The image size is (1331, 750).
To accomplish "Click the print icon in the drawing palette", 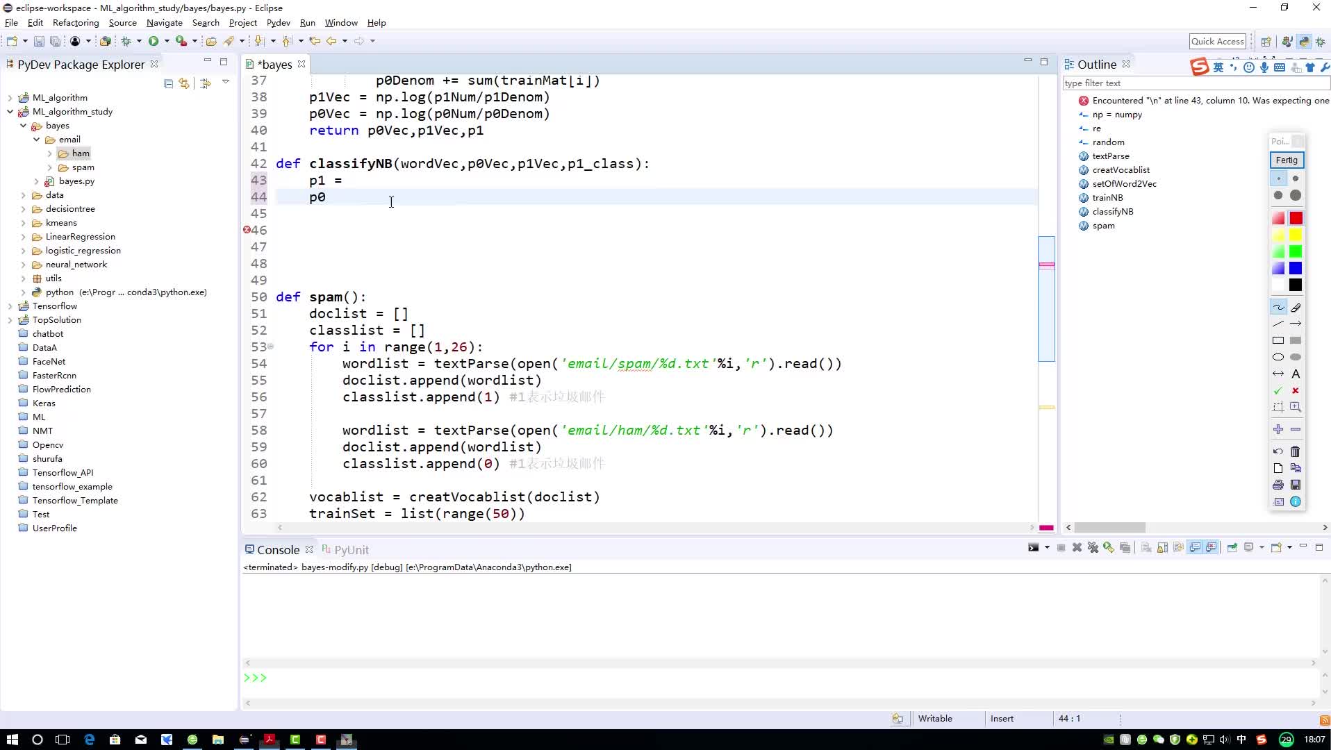I will pos(1278,485).
